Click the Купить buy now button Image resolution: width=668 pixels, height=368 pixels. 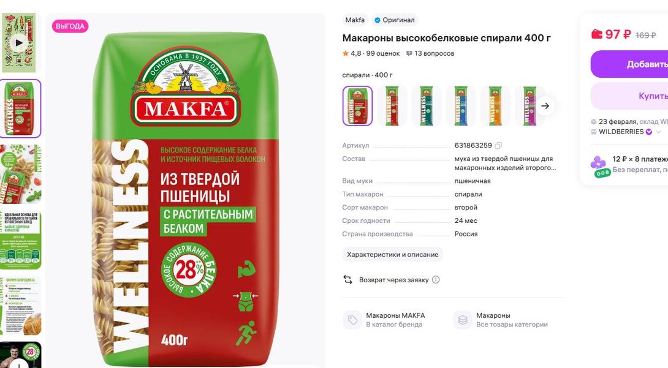[629, 96]
